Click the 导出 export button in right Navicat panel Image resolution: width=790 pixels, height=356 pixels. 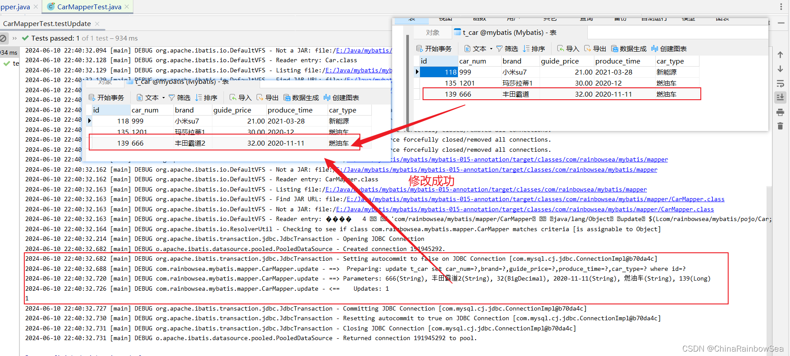595,49
